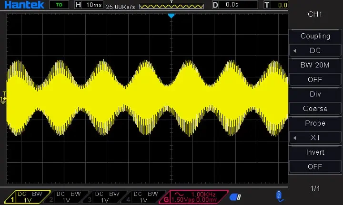Select the signal generator G status box
Image resolution: width=343 pixels, height=205 pixels.
point(192,196)
